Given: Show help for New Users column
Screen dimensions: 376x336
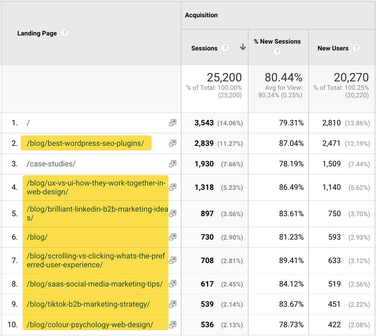Looking at the screenshot, I should tap(356, 48).
